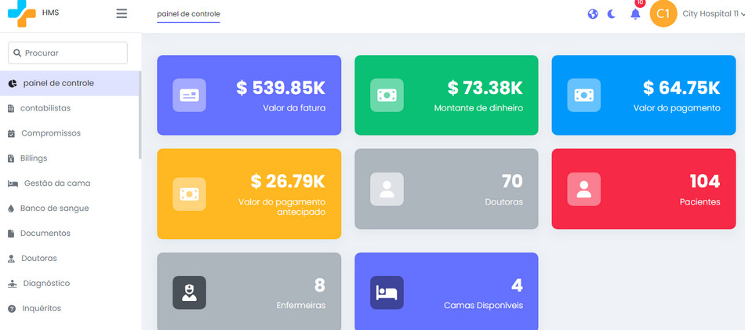Click the Valor da fatura card icon
Image resolution: width=745 pixels, height=330 pixels.
(189, 95)
